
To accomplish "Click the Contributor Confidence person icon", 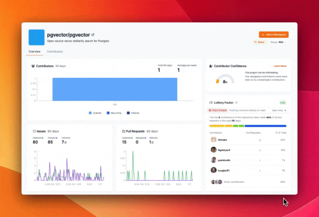I will click(x=211, y=66).
